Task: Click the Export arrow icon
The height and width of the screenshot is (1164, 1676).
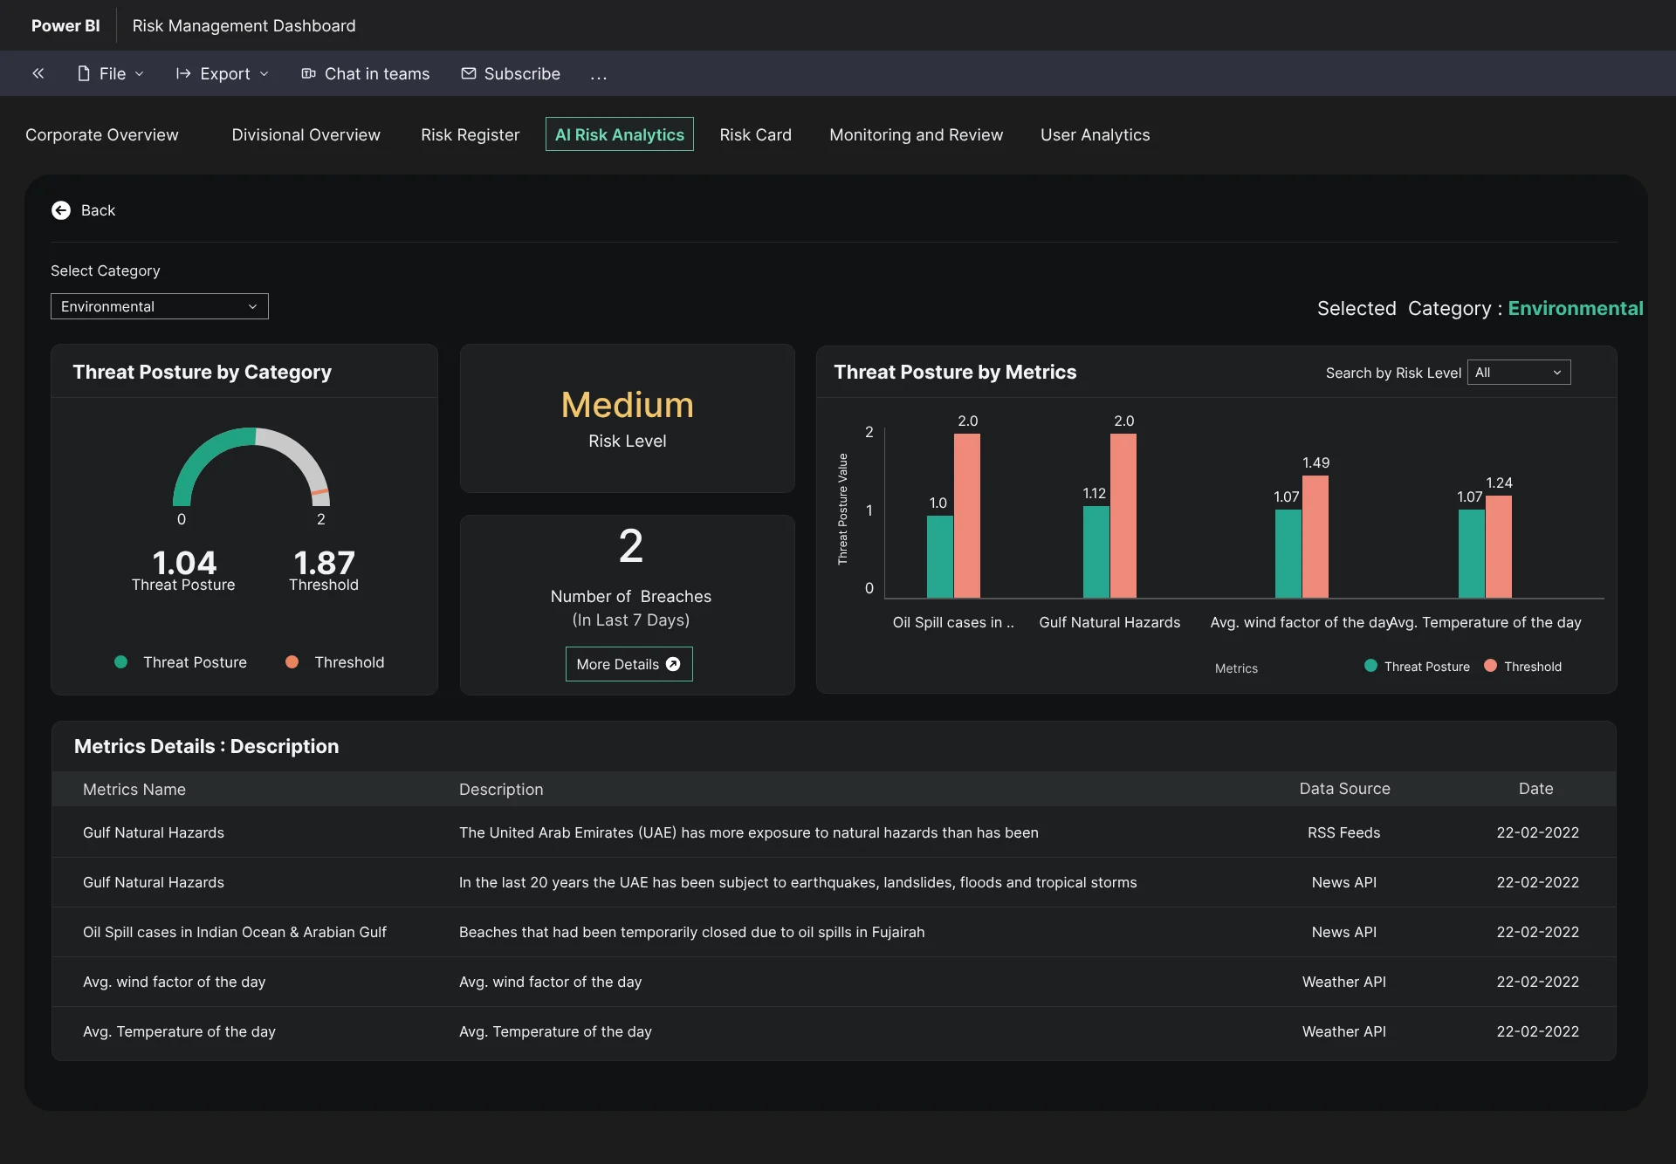Action: tap(183, 73)
